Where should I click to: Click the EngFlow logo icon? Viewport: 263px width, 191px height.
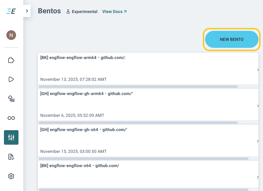[x=11, y=11]
